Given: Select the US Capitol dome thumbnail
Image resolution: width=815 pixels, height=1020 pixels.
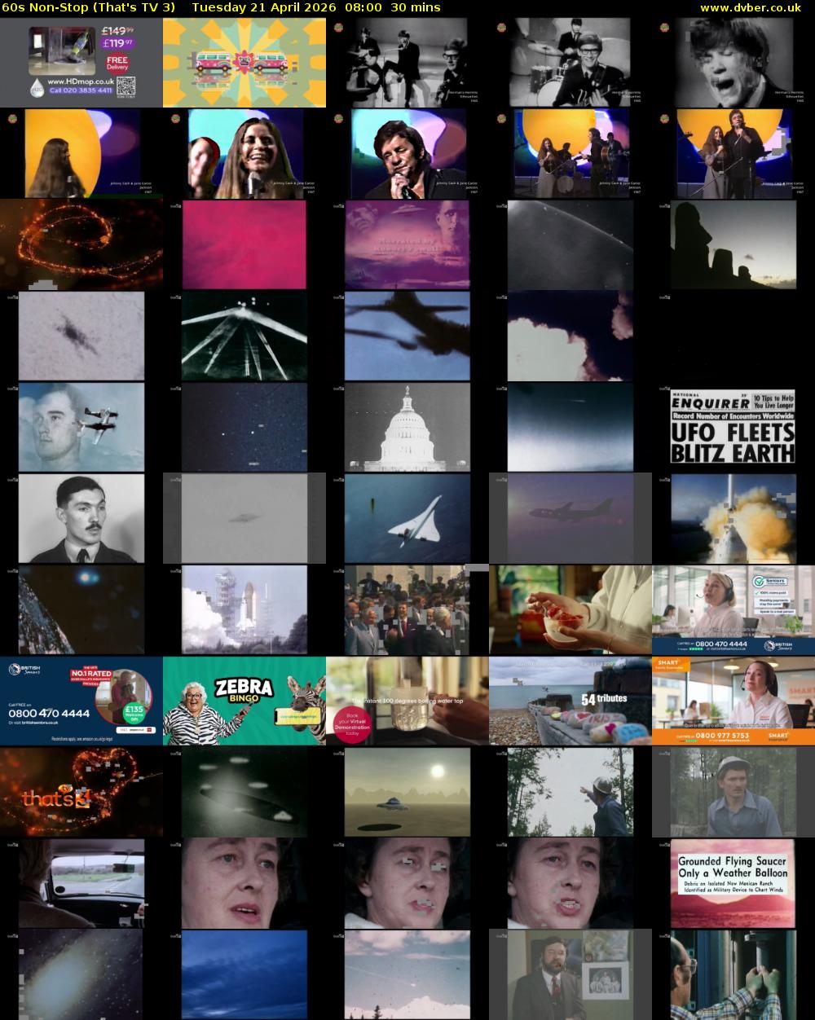Looking at the screenshot, I should pyautogui.click(x=407, y=428).
